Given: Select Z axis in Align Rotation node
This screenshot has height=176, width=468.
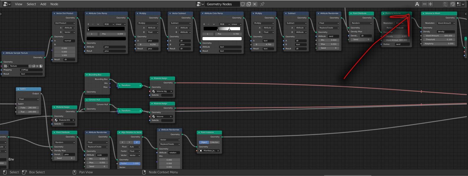Looking at the screenshot, I should pos(137,143).
